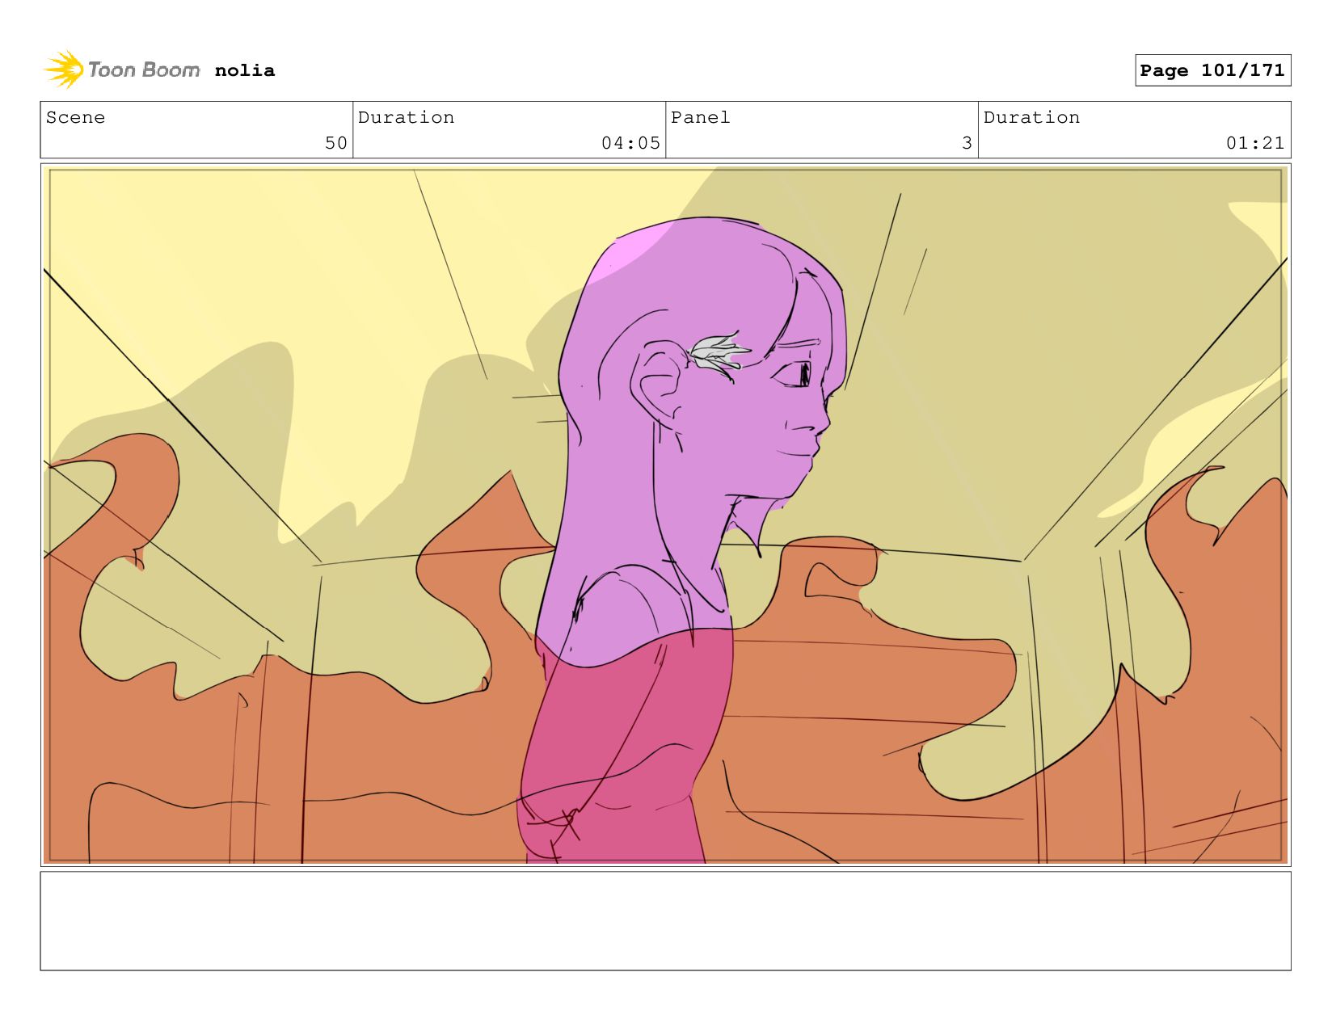The width and height of the screenshot is (1332, 1031).
Task: Click the empty notes box below panel
Action: [665, 920]
